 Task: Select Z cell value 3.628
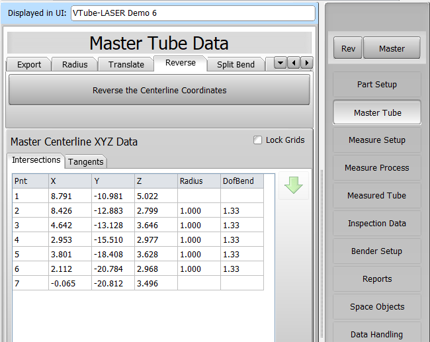tap(156, 254)
